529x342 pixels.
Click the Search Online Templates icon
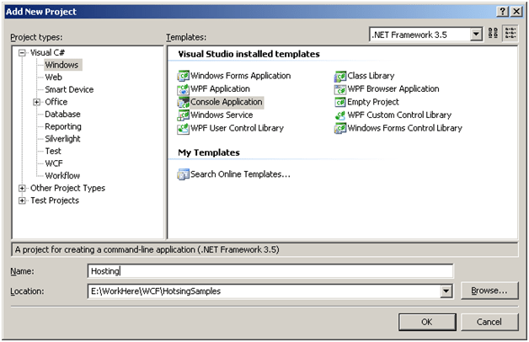183,174
